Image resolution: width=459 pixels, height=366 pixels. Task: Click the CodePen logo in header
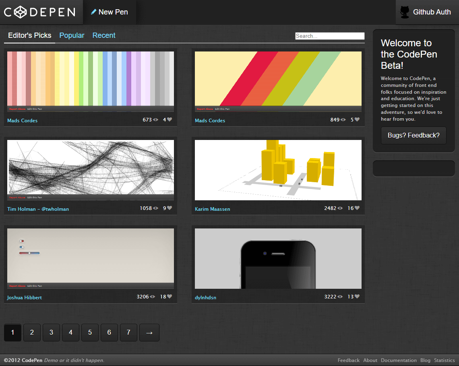(39, 12)
